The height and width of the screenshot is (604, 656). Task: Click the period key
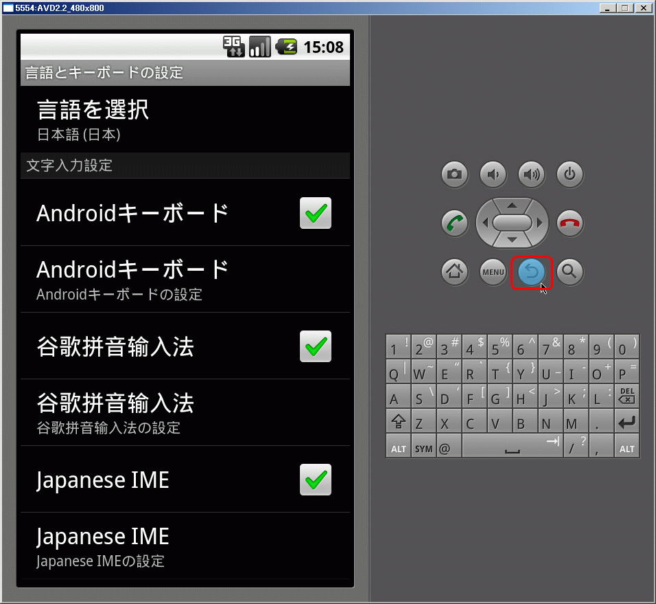pyautogui.click(x=601, y=421)
